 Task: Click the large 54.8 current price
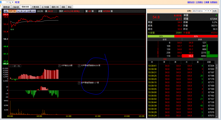click(156, 17)
